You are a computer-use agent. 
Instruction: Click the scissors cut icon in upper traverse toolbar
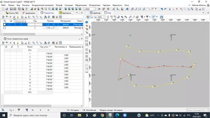[26, 17]
